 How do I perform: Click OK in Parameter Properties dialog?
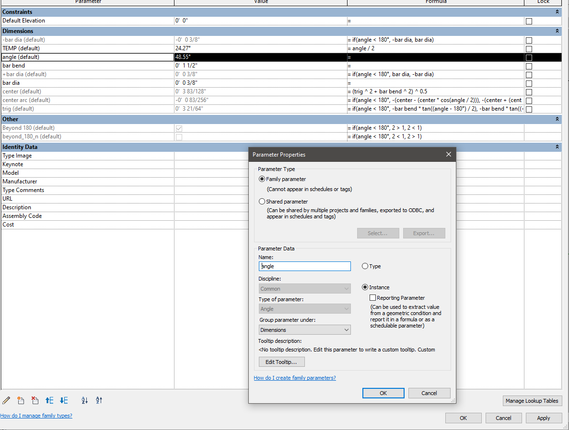pos(383,393)
